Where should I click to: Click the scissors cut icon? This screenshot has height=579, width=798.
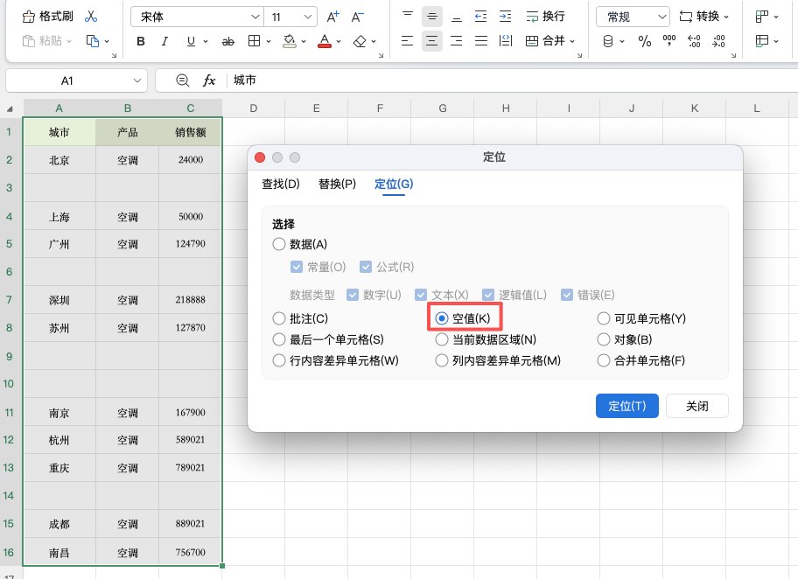91,17
